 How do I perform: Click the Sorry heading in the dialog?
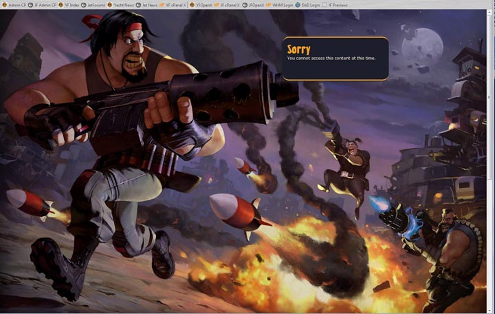tap(298, 50)
